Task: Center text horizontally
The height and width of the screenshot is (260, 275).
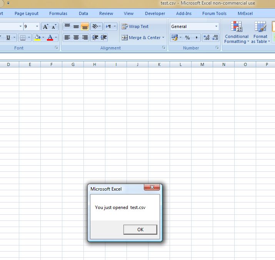Action: 76,38
